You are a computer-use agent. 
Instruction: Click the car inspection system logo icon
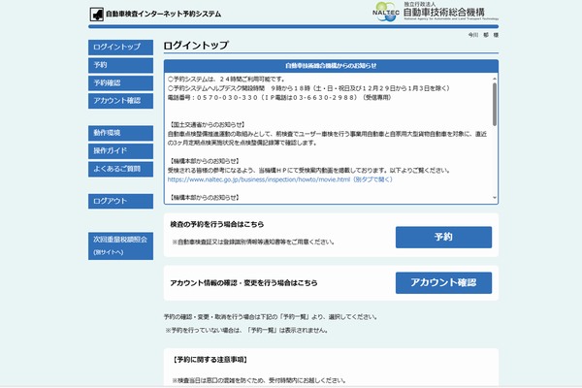click(x=96, y=15)
